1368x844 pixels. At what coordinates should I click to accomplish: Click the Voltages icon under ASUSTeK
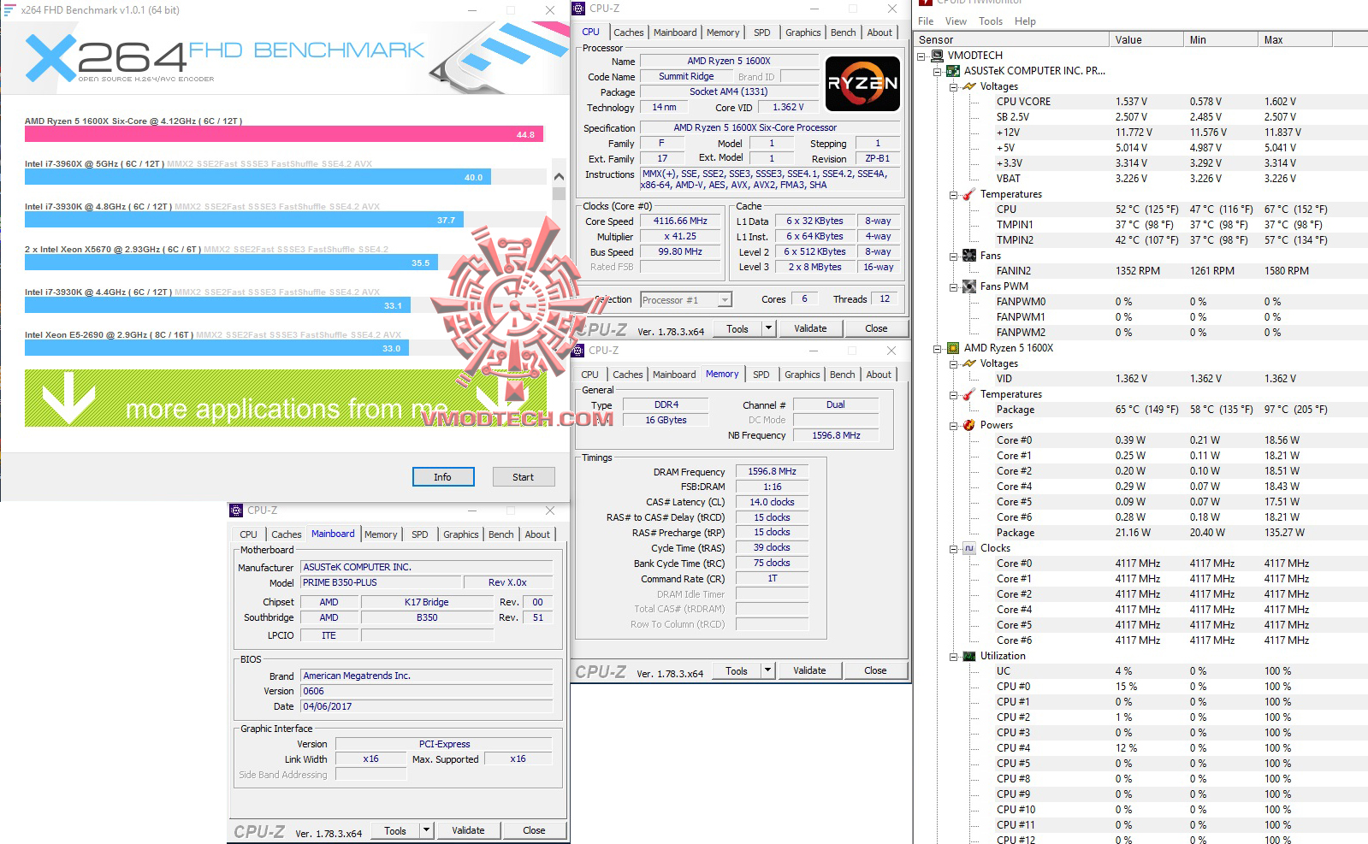pos(969,86)
